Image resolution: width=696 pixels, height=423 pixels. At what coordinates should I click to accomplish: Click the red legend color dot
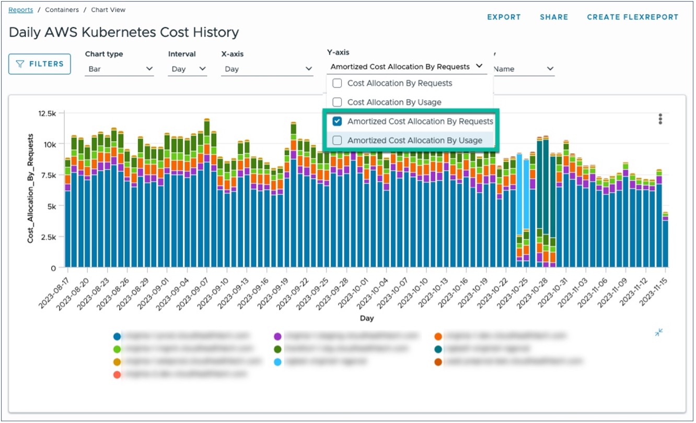(117, 375)
